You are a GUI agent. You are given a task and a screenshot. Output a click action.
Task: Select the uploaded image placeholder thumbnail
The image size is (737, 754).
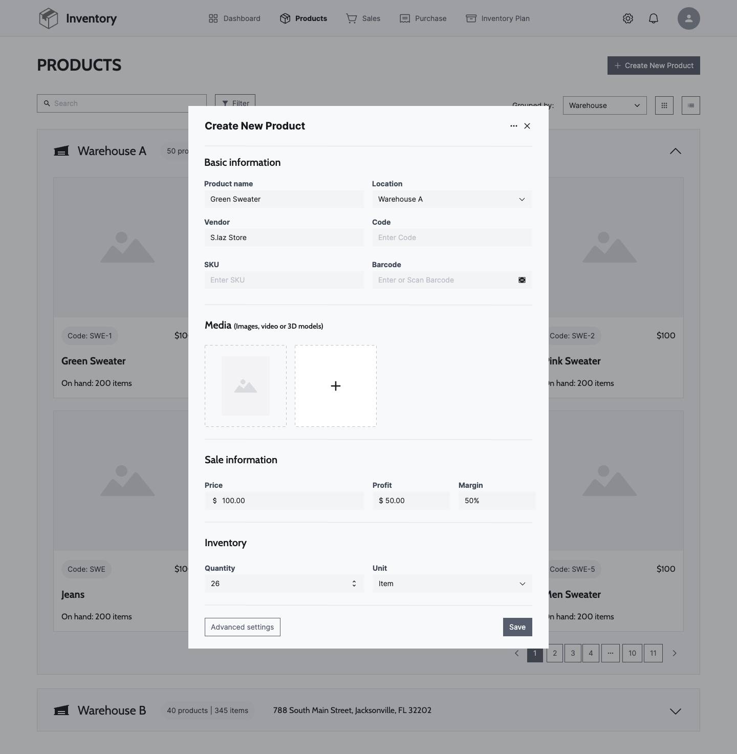(246, 386)
